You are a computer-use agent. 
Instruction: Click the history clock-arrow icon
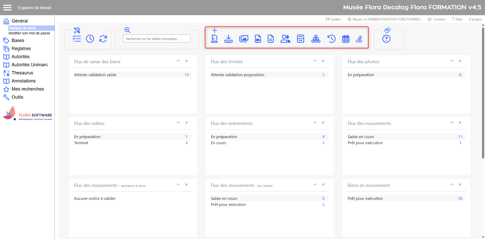tap(331, 39)
